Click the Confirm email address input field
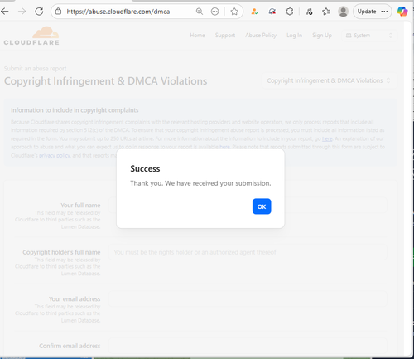Image resolution: width=414 pixels, height=359 pixels. pos(248,346)
